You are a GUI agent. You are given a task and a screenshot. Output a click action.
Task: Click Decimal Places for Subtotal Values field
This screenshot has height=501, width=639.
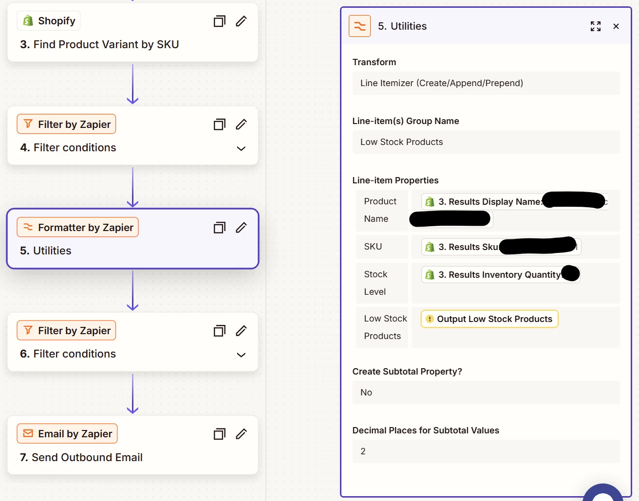pos(486,451)
